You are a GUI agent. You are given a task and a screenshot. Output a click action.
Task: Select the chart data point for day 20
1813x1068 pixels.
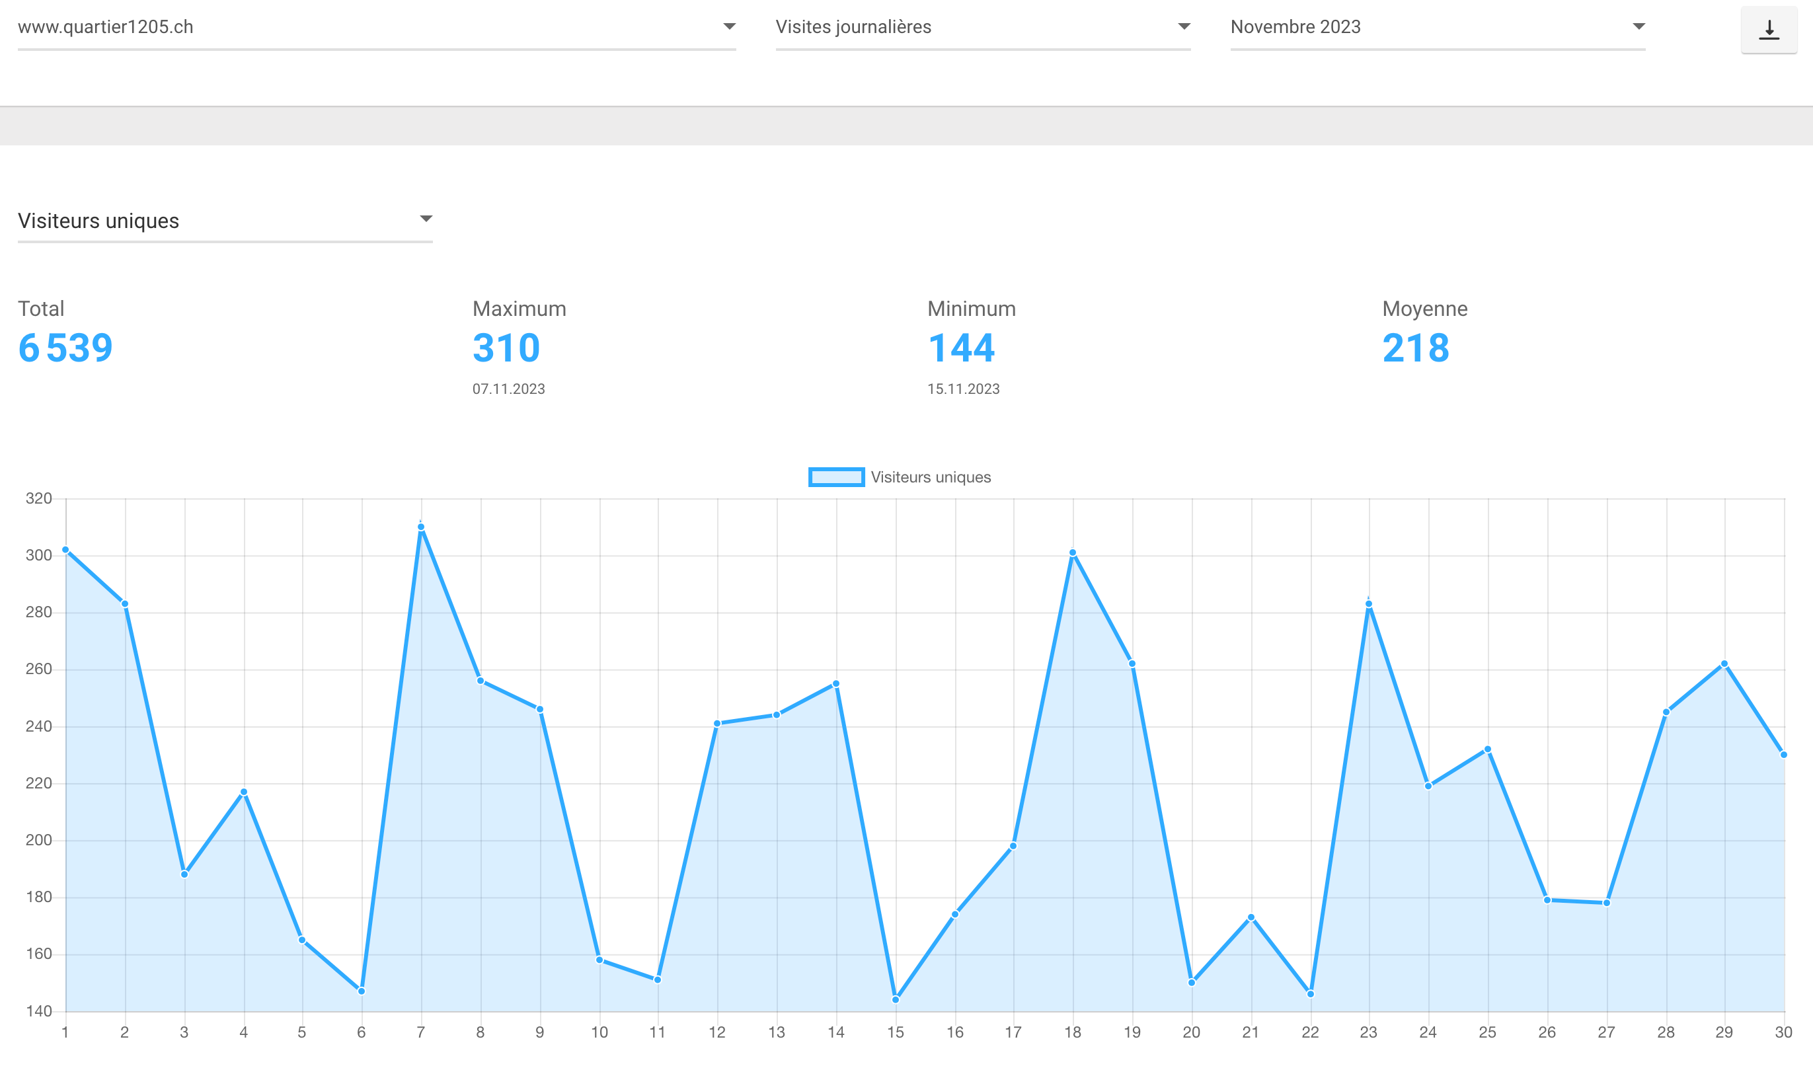1192,982
